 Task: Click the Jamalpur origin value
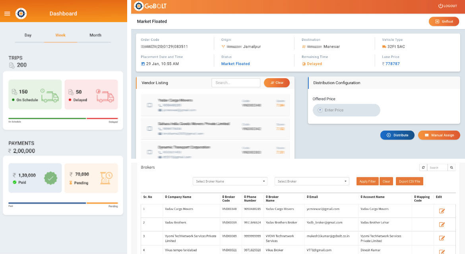(252, 46)
